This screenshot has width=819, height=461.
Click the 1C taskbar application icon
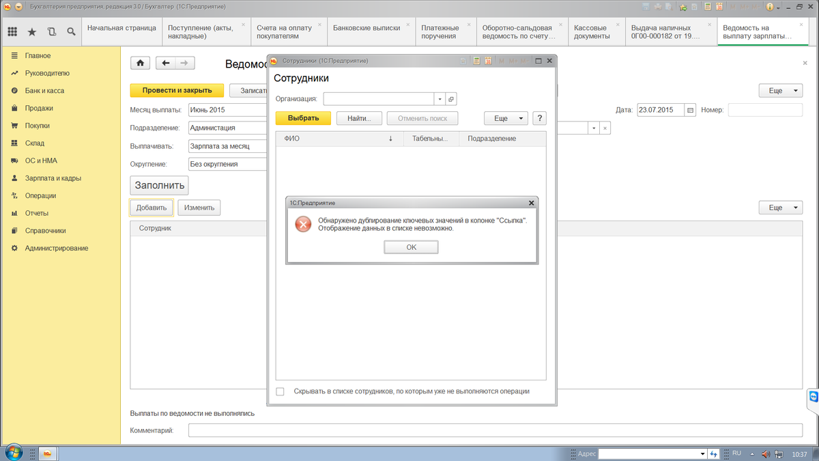[48, 453]
